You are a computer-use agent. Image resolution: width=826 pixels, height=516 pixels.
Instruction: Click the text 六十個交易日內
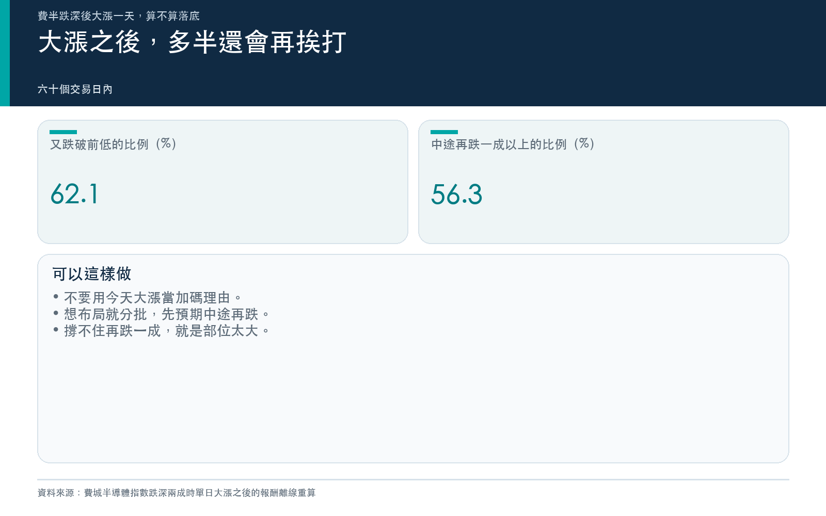[x=75, y=89]
